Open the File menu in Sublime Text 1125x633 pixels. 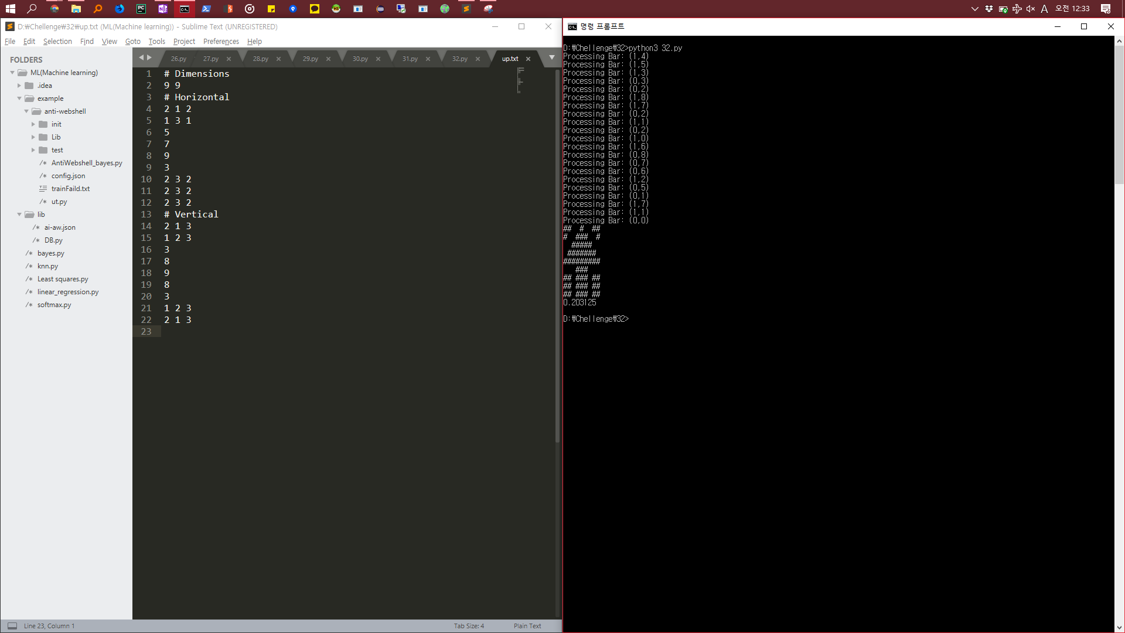[10, 42]
